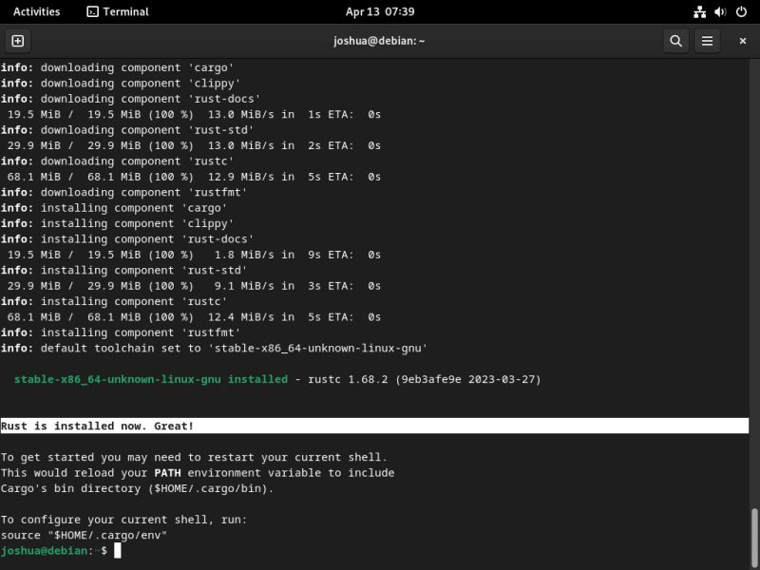Open a new terminal tab
Viewport: 760px width, 570px height.
coord(18,41)
